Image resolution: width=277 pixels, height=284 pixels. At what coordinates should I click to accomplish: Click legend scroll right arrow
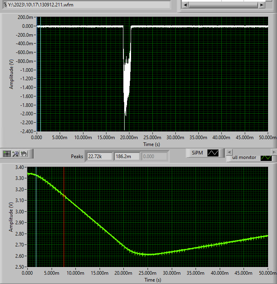274,152
